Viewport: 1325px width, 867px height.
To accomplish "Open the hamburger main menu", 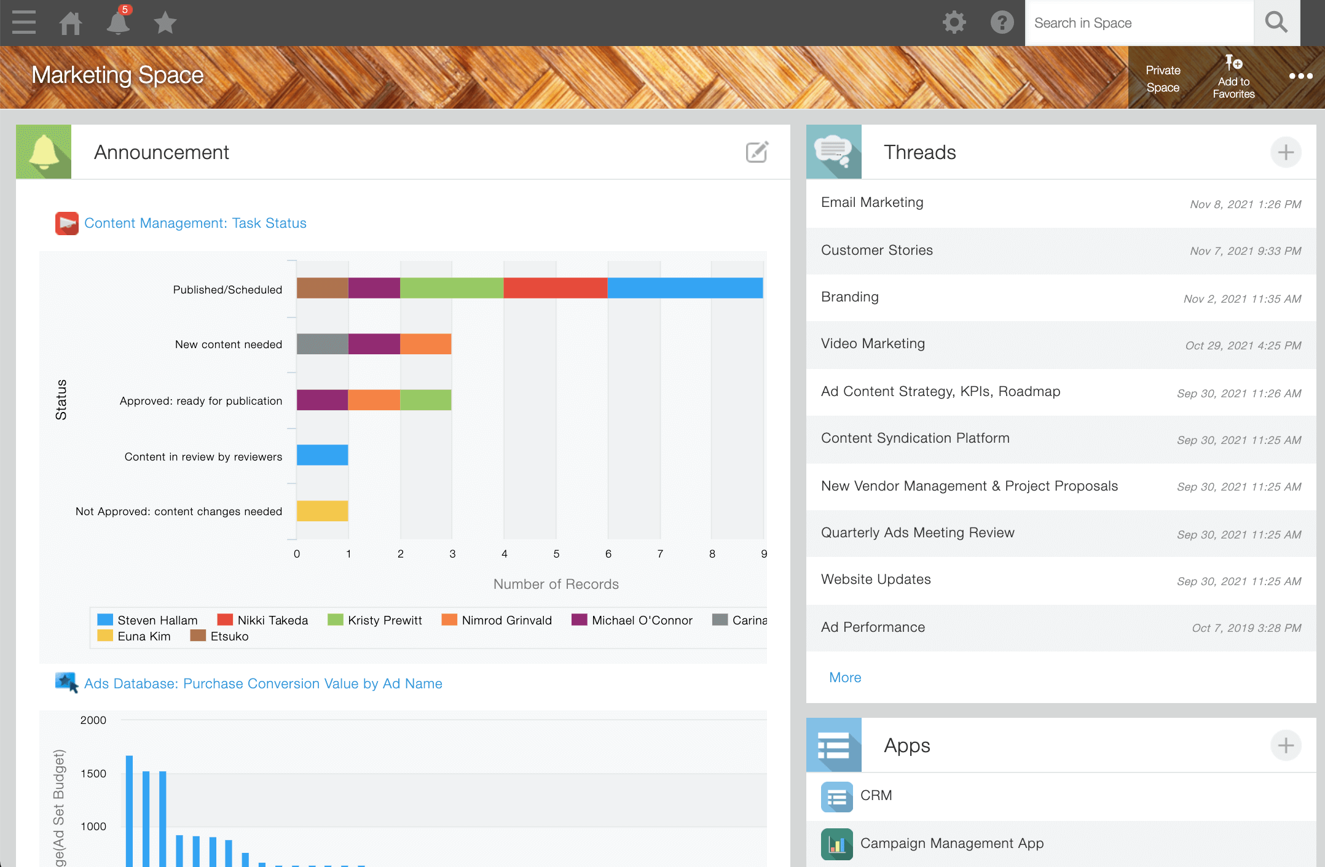I will (23, 23).
